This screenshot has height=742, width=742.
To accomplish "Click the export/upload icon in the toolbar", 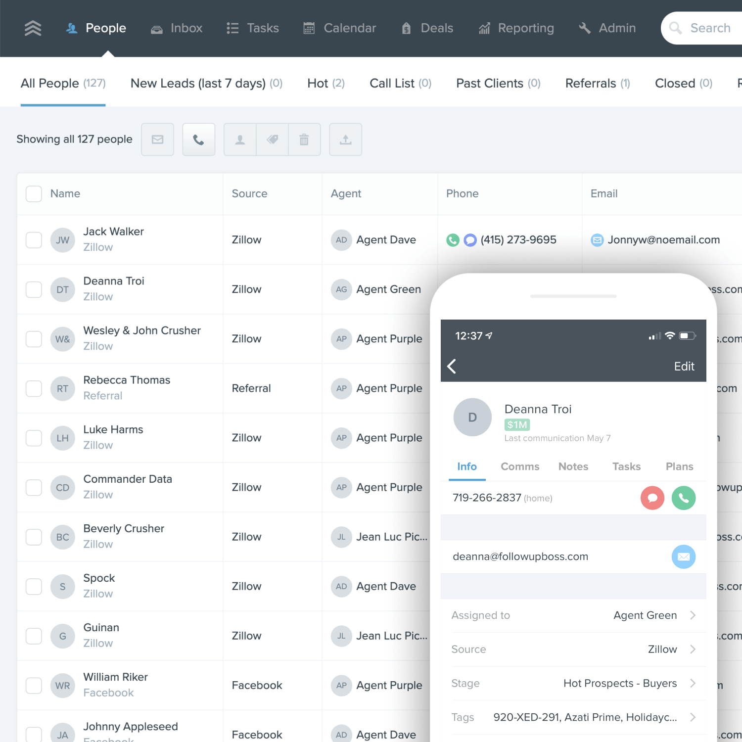I will pos(345,139).
